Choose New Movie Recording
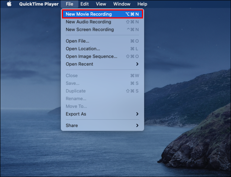This screenshot has height=177, width=231. pyautogui.click(x=102, y=14)
